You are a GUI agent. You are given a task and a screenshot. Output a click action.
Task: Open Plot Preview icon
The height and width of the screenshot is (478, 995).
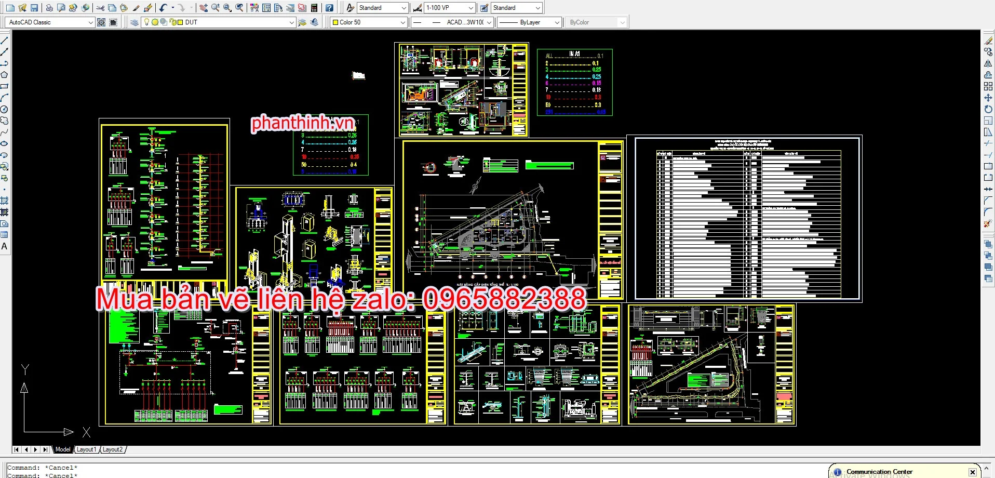tap(61, 8)
